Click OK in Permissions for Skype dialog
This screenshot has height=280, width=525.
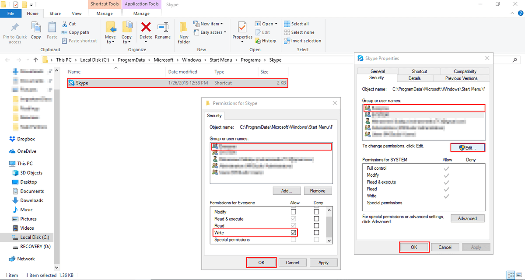pos(261,262)
